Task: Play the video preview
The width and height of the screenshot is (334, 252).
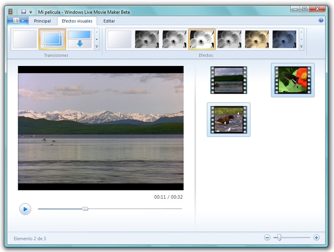Action: point(25,209)
